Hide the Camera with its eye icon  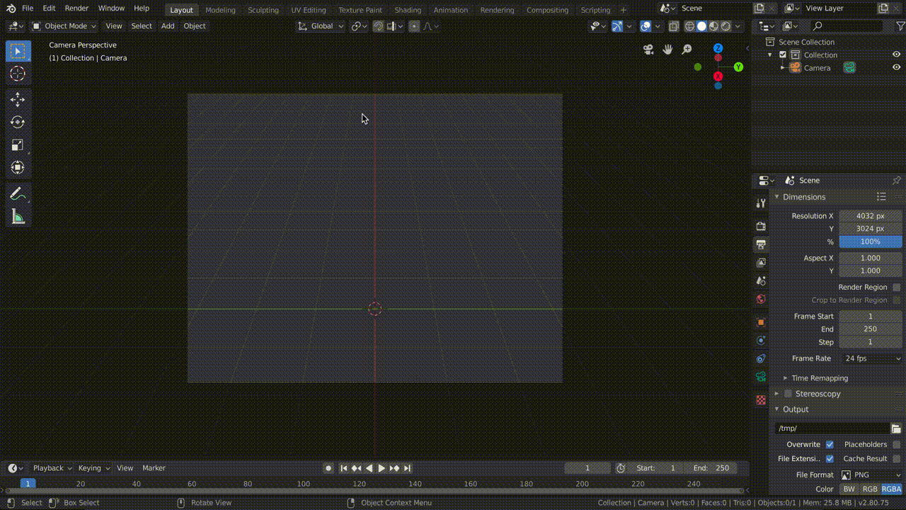pos(896,67)
